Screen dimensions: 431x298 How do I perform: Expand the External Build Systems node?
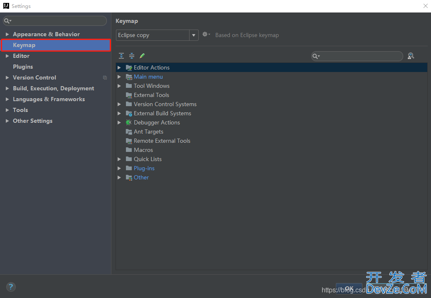point(119,113)
